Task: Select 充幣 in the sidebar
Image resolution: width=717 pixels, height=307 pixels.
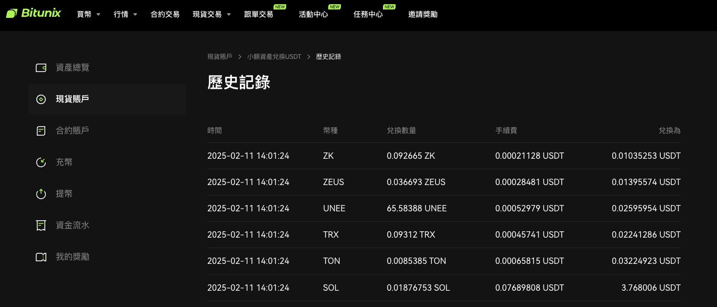Action: pyautogui.click(x=107, y=162)
